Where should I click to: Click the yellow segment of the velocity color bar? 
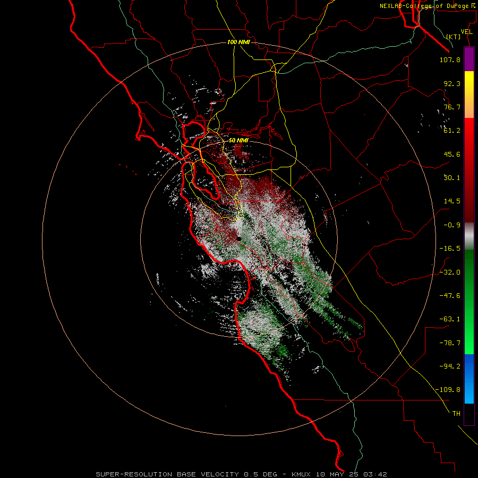tap(469, 95)
